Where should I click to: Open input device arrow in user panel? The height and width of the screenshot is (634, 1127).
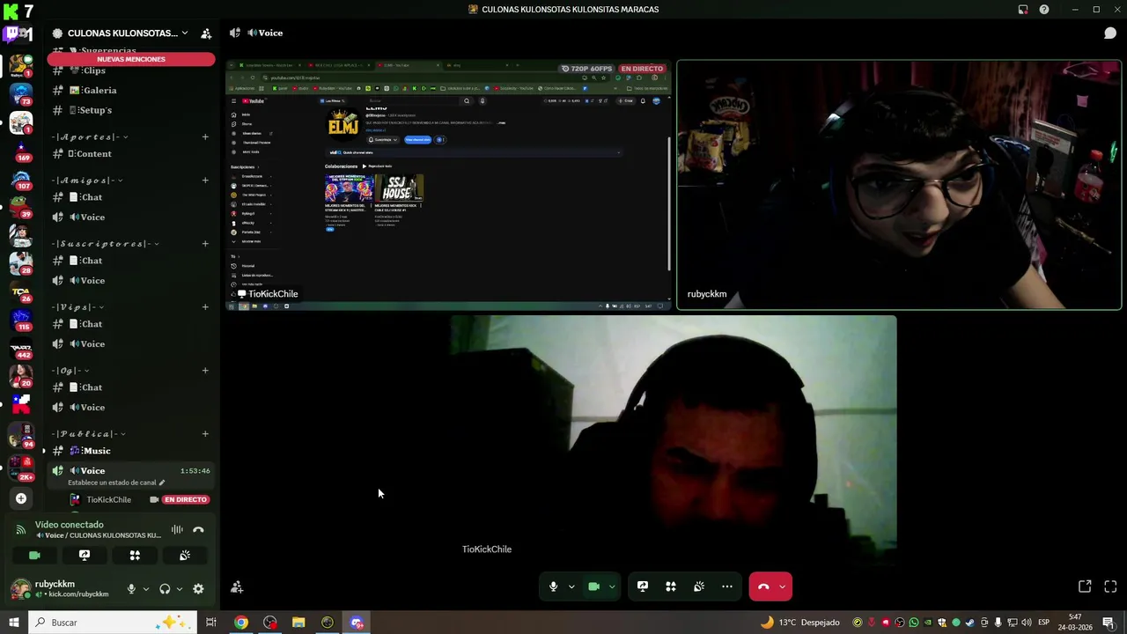(x=146, y=589)
